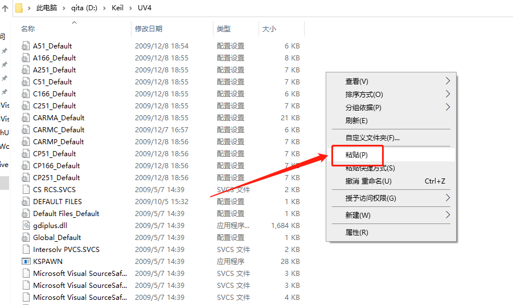Click the folder icon in address bar

pyautogui.click(x=19, y=8)
